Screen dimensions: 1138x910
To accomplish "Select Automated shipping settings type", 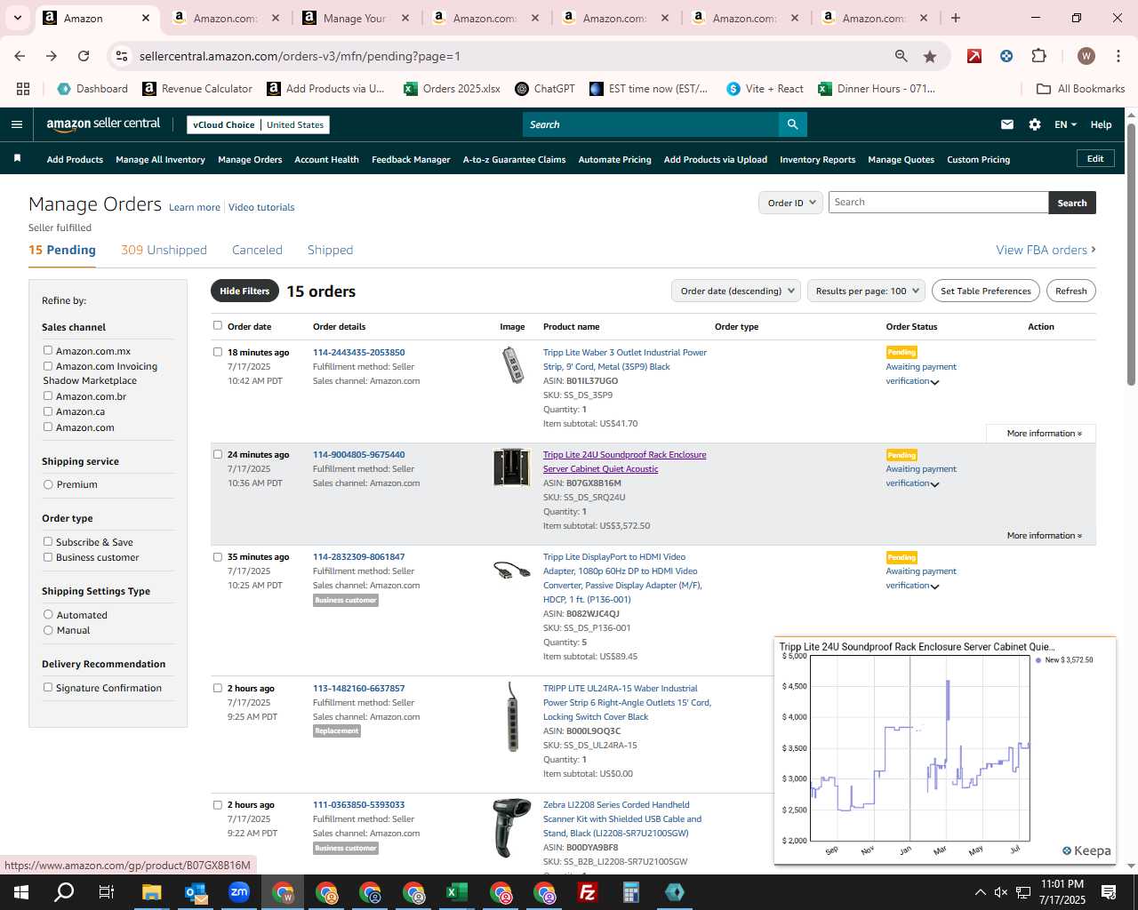I will 48,614.
